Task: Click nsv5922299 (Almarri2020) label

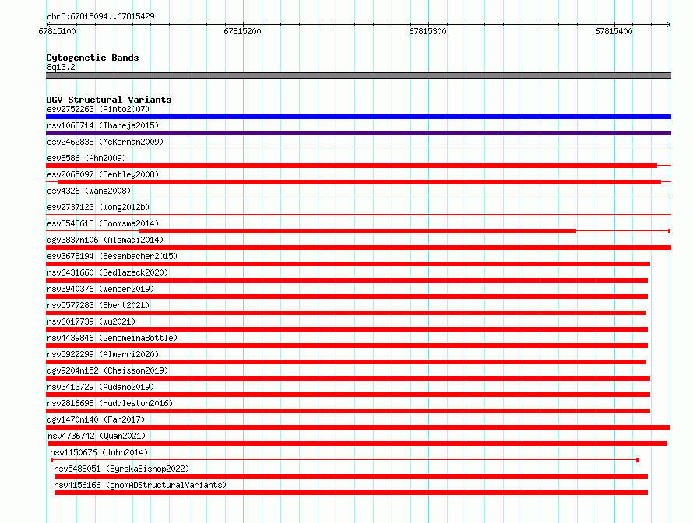Action: (103, 354)
